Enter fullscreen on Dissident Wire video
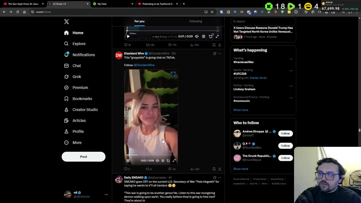 (x=174, y=161)
